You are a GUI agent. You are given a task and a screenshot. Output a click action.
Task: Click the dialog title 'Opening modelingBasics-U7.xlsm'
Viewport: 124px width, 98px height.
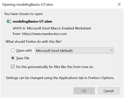[28, 4]
